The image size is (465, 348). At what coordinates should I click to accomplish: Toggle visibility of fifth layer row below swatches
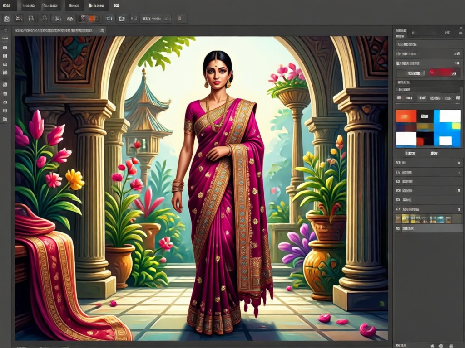(x=398, y=200)
